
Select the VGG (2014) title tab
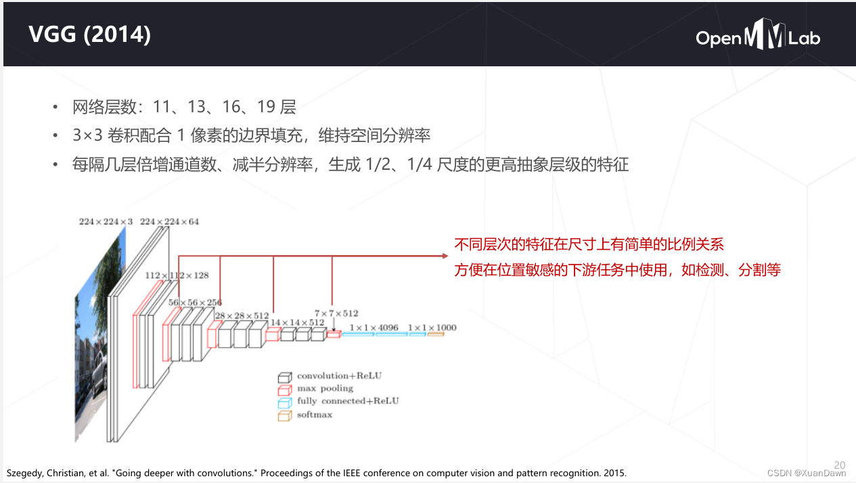(x=91, y=34)
